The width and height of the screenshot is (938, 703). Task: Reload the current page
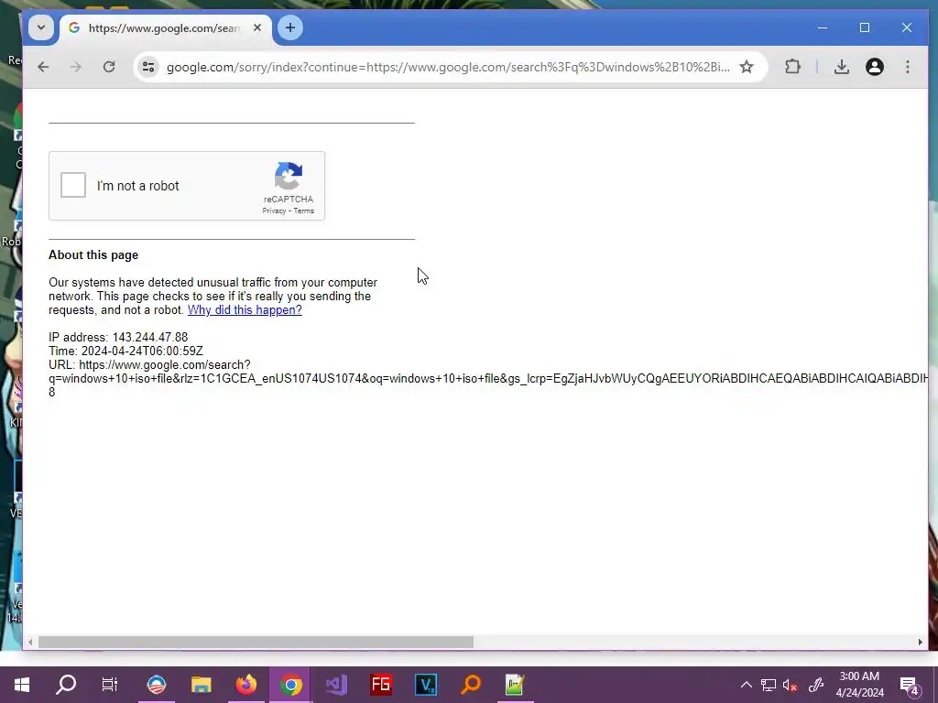tap(109, 67)
